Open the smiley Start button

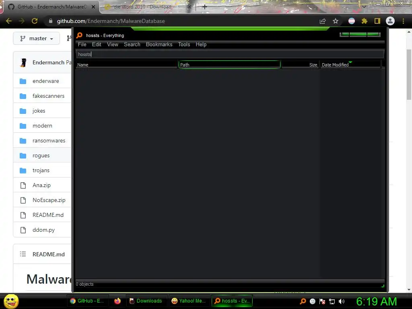point(11,301)
